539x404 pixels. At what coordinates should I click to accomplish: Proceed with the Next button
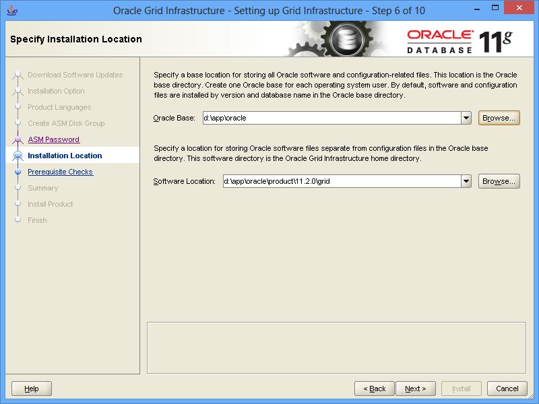[x=416, y=389]
